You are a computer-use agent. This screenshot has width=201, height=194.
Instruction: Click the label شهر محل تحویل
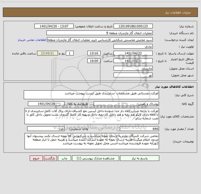point(182,76)
